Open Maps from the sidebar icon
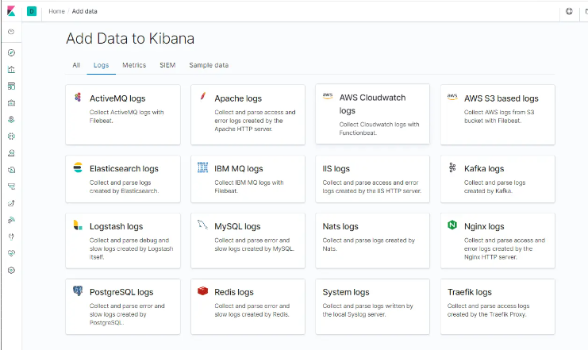Image resolution: width=588 pixels, height=350 pixels. [11, 120]
